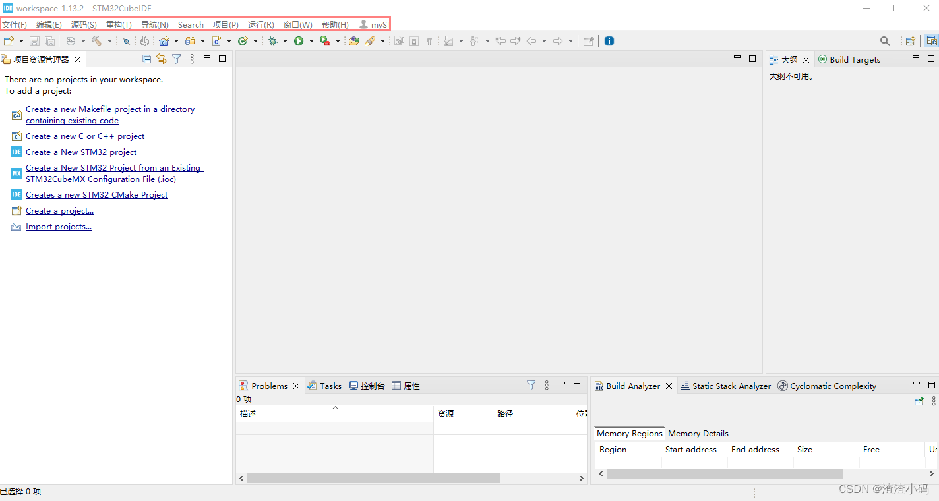The image size is (939, 501).
Task: Open the 帮助(H) menu
Action: pos(335,24)
